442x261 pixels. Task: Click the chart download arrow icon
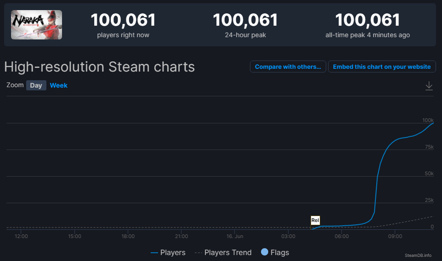(x=429, y=86)
